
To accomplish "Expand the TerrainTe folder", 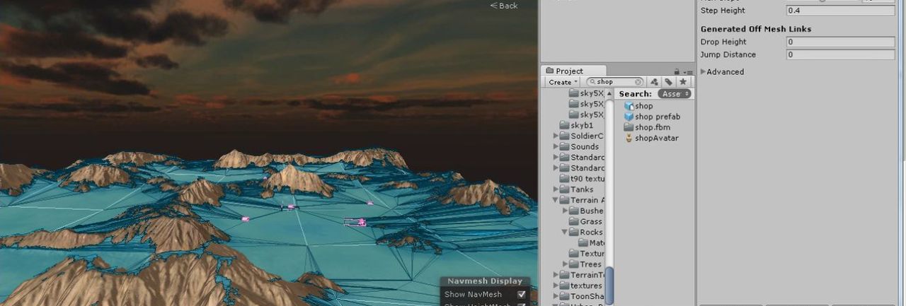I will (x=556, y=275).
